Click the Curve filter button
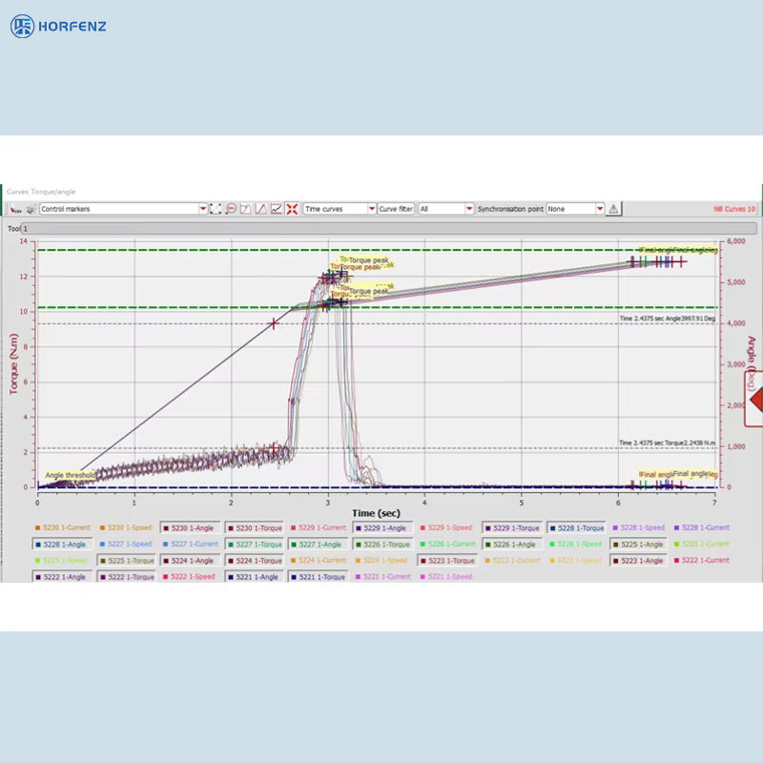The height and width of the screenshot is (763, 763). 396,209
